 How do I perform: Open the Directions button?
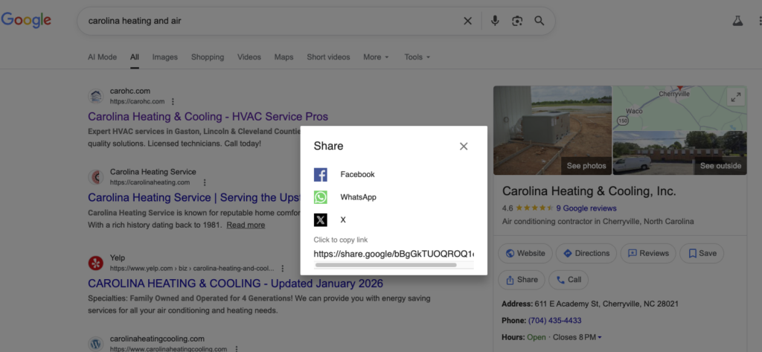coord(586,253)
